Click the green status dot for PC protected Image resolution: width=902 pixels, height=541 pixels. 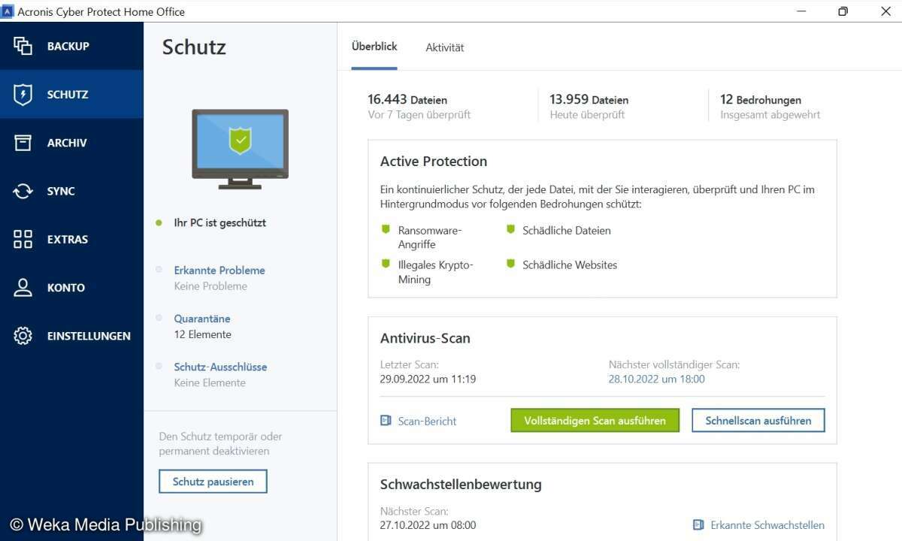(x=159, y=223)
